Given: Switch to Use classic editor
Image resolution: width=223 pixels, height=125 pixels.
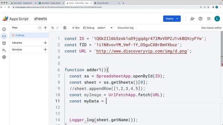Looking at the screenshot, I should pyautogui.click(x=212, y=28).
